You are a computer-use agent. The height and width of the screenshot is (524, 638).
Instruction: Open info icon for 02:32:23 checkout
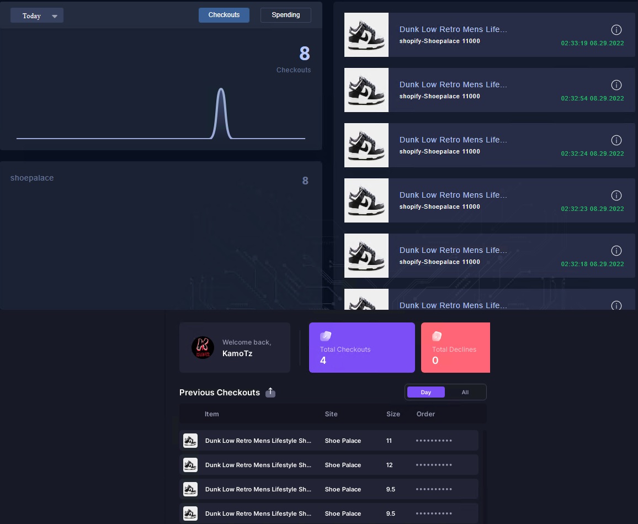tap(616, 195)
